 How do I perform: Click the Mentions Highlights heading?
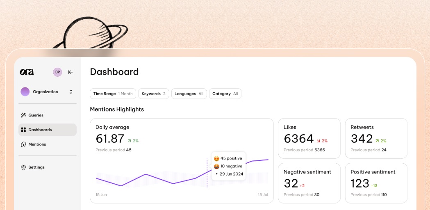[x=117, y=109]
